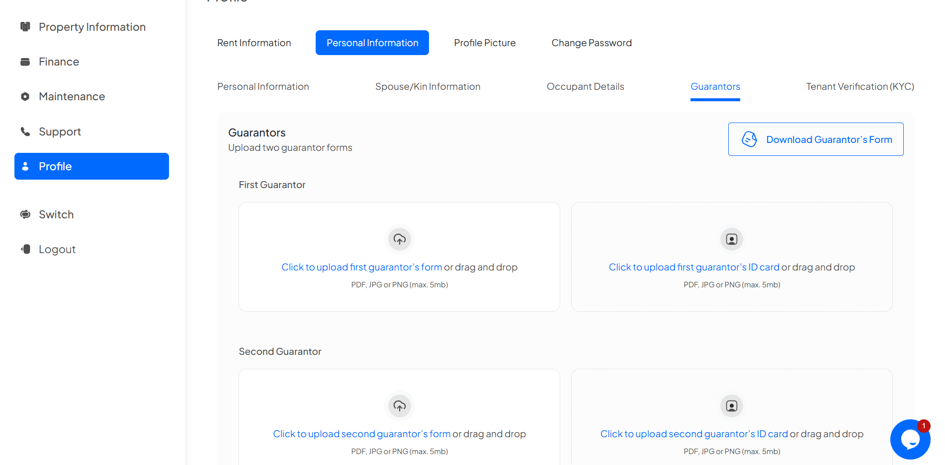The height and width of the screenshot is (465, 945).
Task: Open Property Information in sidebar
Action: coord(92,27)
